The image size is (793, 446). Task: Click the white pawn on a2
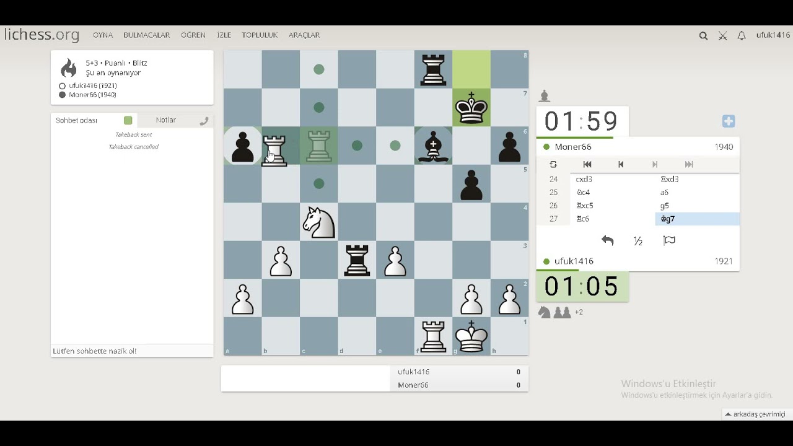click(243, 299)
